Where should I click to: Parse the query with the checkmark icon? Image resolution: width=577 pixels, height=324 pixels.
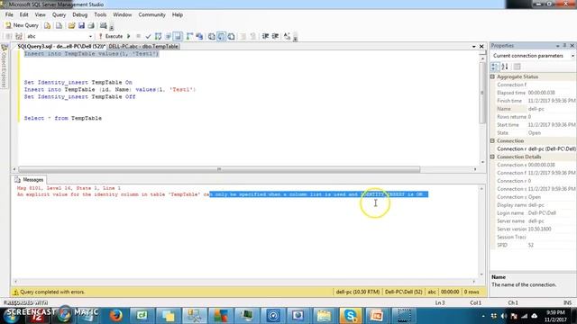pyautogui.click(x=148, y=36)
